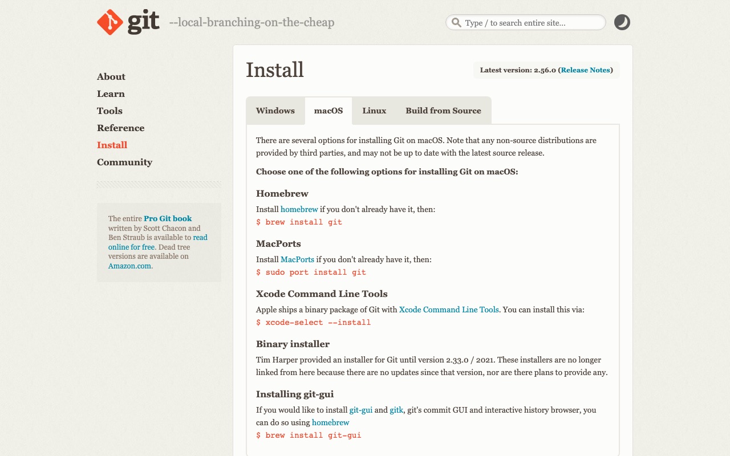Image resolution: width=730 pixels, height=456 pixels.
Task: Open the MacPorts install link
Action: pyautogui.click(x=297, y=259)
